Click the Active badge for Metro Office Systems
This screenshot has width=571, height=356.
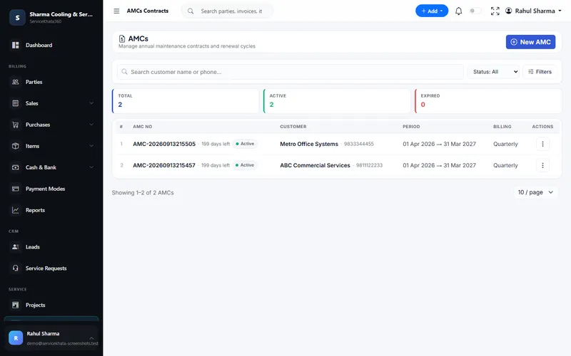pyautogui.click(x=245, y=144)
